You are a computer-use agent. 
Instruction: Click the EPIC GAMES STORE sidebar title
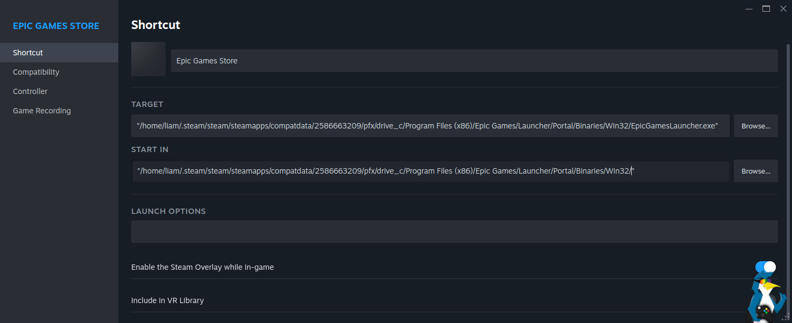[56, 26]
